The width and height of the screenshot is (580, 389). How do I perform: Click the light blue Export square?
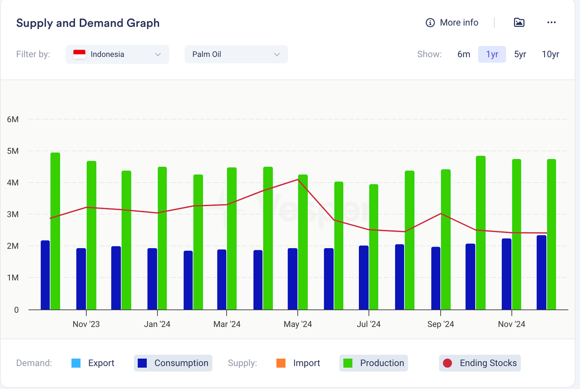pyautogui.click(x=76, y=363)
